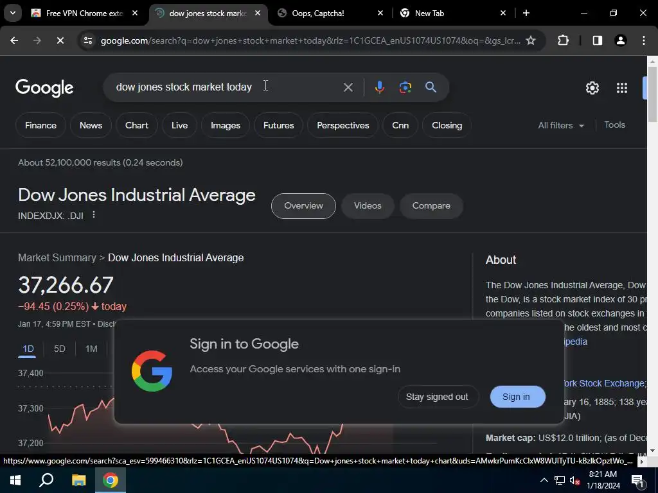Open the taskbar clock showing 8:21 AM
This screenshot has width=658, height=493.
click(x=603, y=480)
